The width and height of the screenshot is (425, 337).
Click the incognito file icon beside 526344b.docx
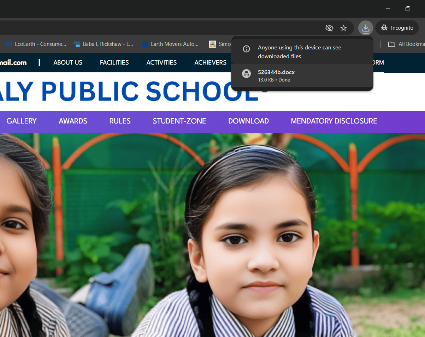[x=246, y=74]
